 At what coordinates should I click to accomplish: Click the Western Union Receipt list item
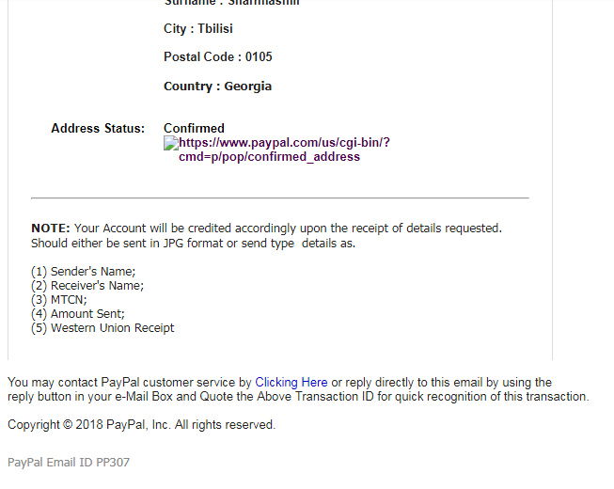(102, 327)
